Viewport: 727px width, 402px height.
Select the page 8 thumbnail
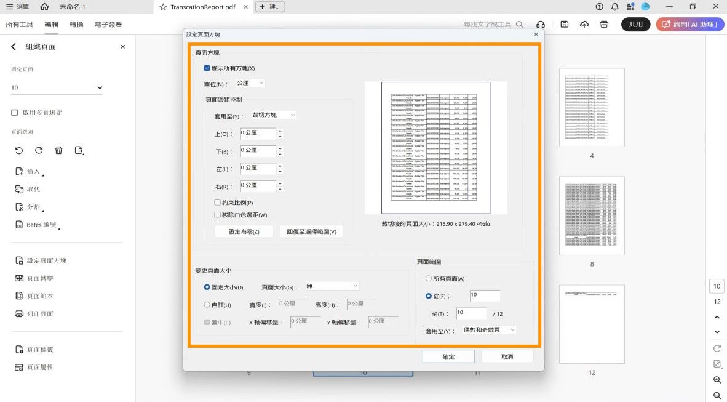coord(591,216)
